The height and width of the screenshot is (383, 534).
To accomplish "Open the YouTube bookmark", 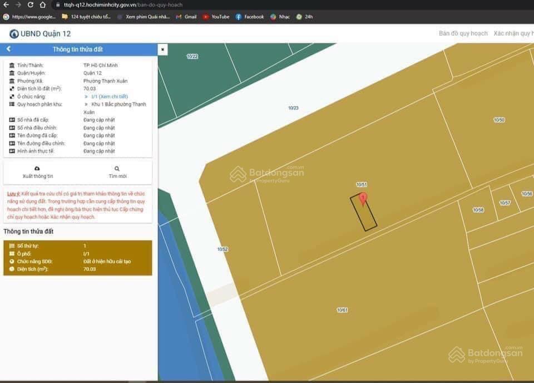I will (216, 17).
